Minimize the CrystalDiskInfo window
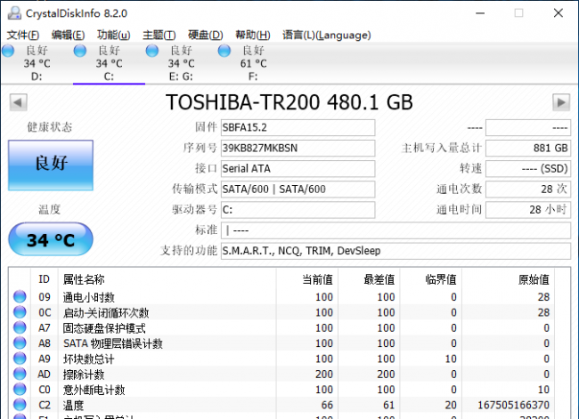Viewport: 579px width, 419px height. pos(480,13)
